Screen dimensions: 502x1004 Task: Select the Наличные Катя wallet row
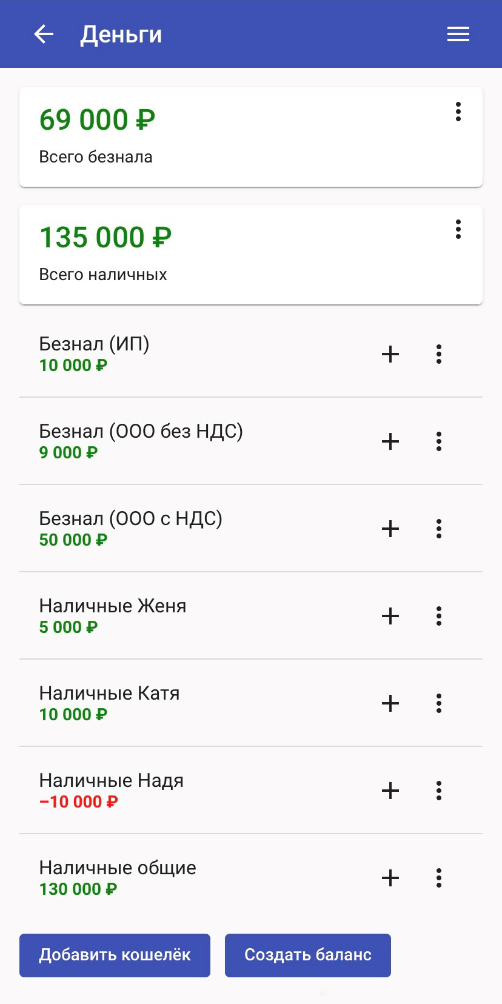pos(182,703)
